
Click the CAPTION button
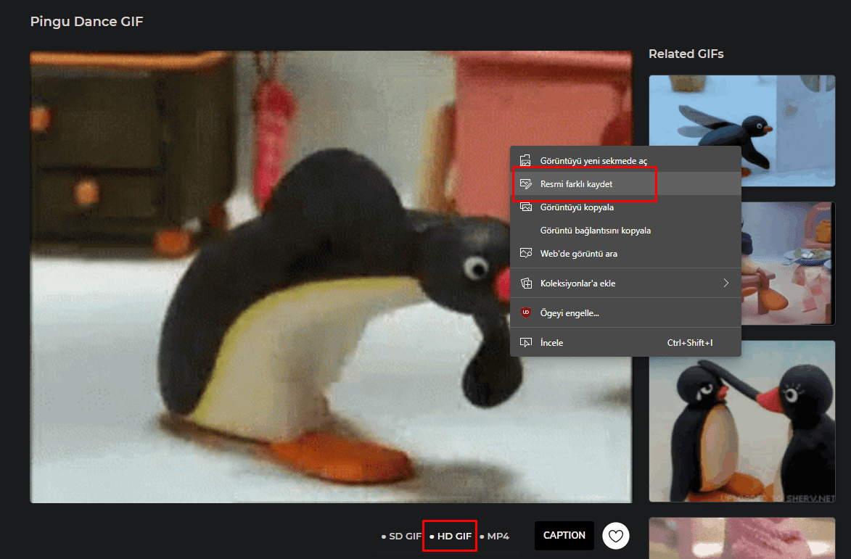point(564,536)
